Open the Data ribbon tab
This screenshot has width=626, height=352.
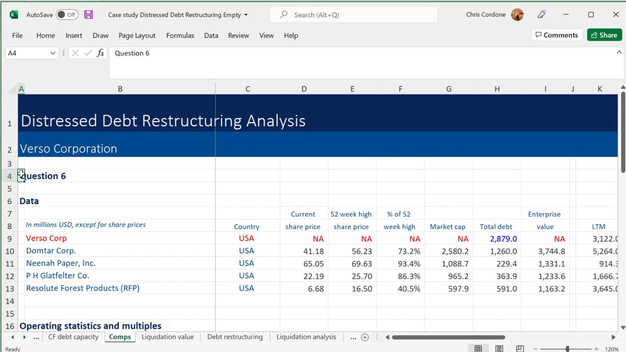pyautogui.click(x=211, y=35)
